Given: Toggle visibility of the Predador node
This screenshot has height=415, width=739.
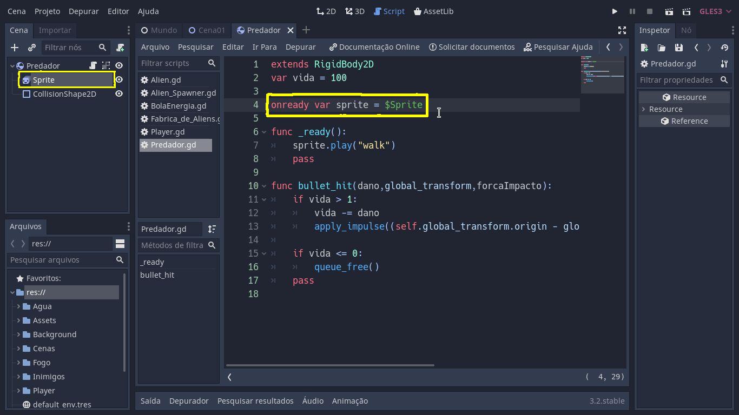Looking at the screenshot, I should tap(119, 66).
